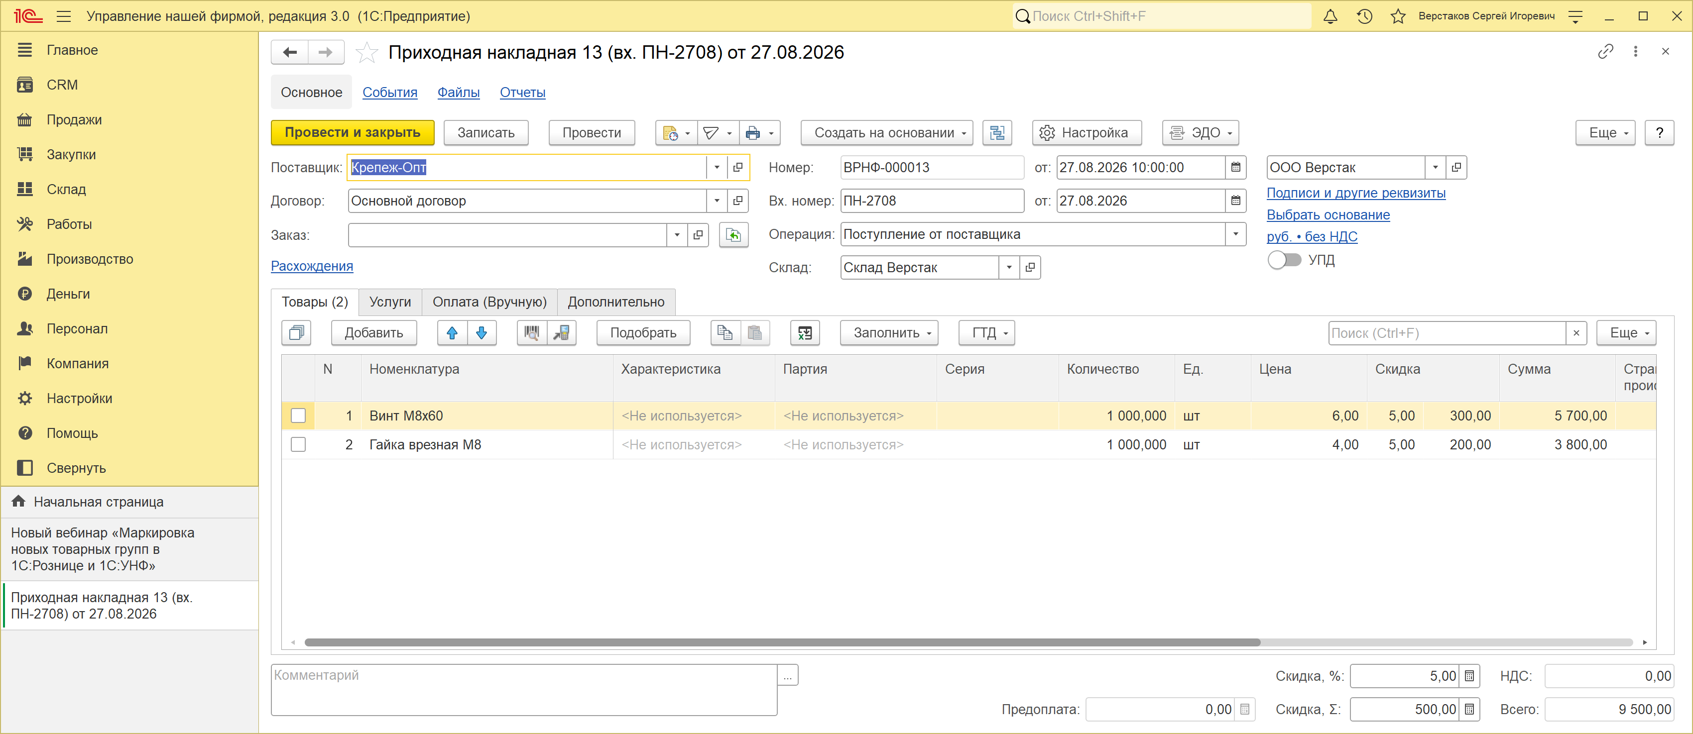The width and height of the screenshot is (1693, 734).
Task: Click the Комментарий input field
Action: 524,690
